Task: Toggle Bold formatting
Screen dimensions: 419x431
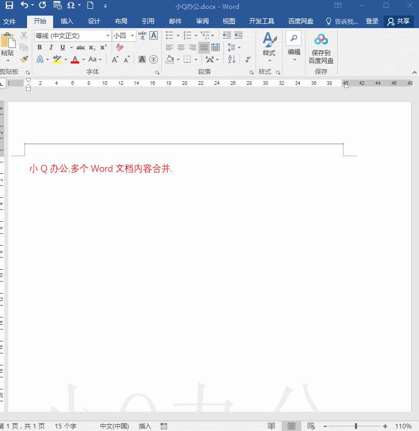Action: coord(40,47)
